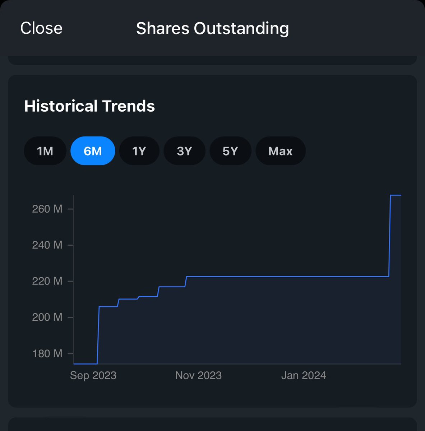Select the 1M time range
This screenshot has height=431, width=425.
click(x=45, y=151)
